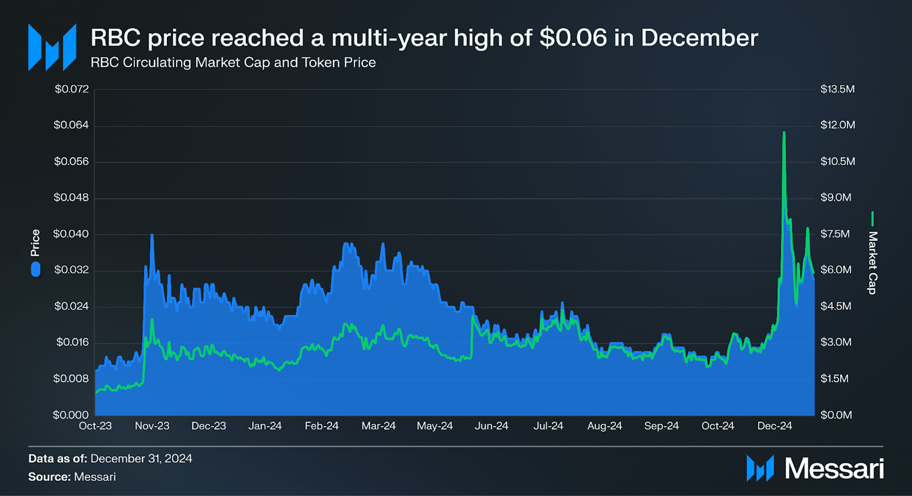
Task: Click the $13.5M market cap axis tick
Action: click(837, 89)
